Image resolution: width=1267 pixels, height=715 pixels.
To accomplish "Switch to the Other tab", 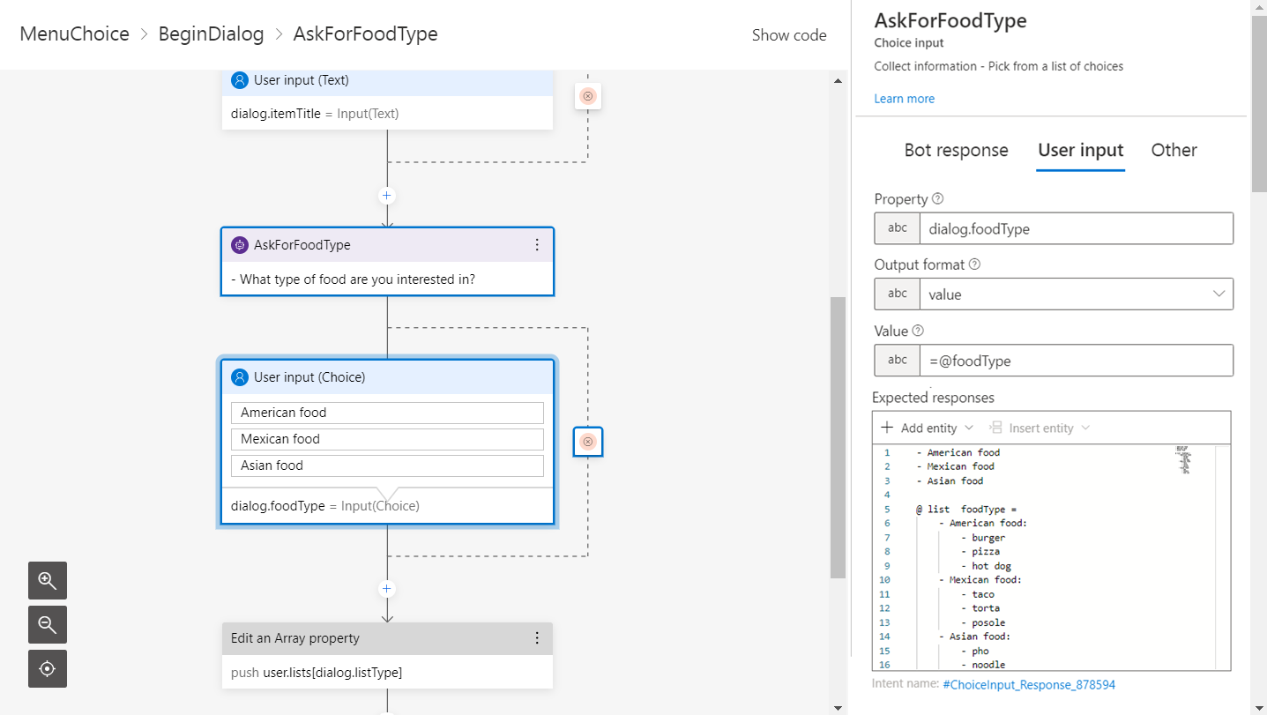I will [x=1174, y=150].
